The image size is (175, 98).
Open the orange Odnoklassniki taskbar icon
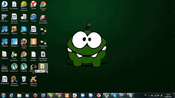[67, 96]
